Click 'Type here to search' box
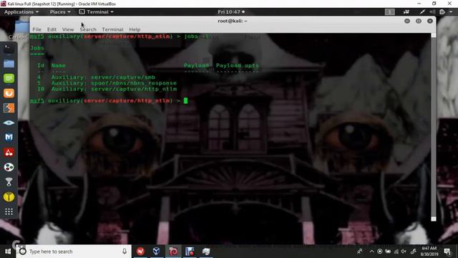Image resolution: width=458 pixels, height=258 pixels. click(x=74, y=252)
